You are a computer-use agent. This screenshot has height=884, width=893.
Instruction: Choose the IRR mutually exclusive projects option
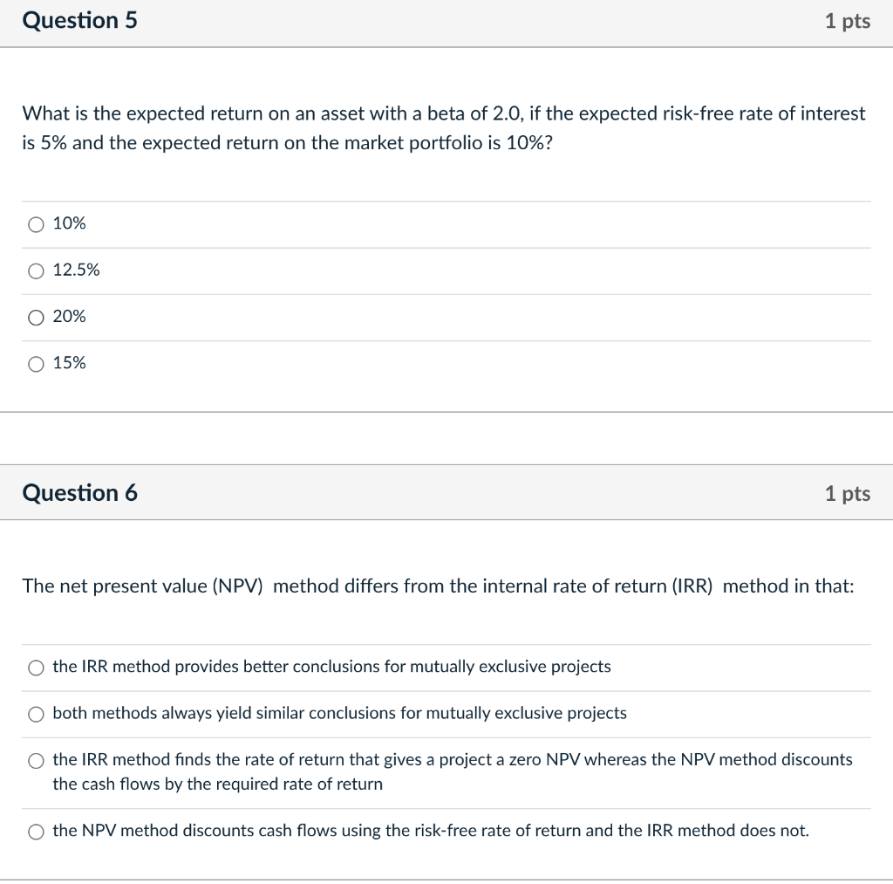click(36, 668)
